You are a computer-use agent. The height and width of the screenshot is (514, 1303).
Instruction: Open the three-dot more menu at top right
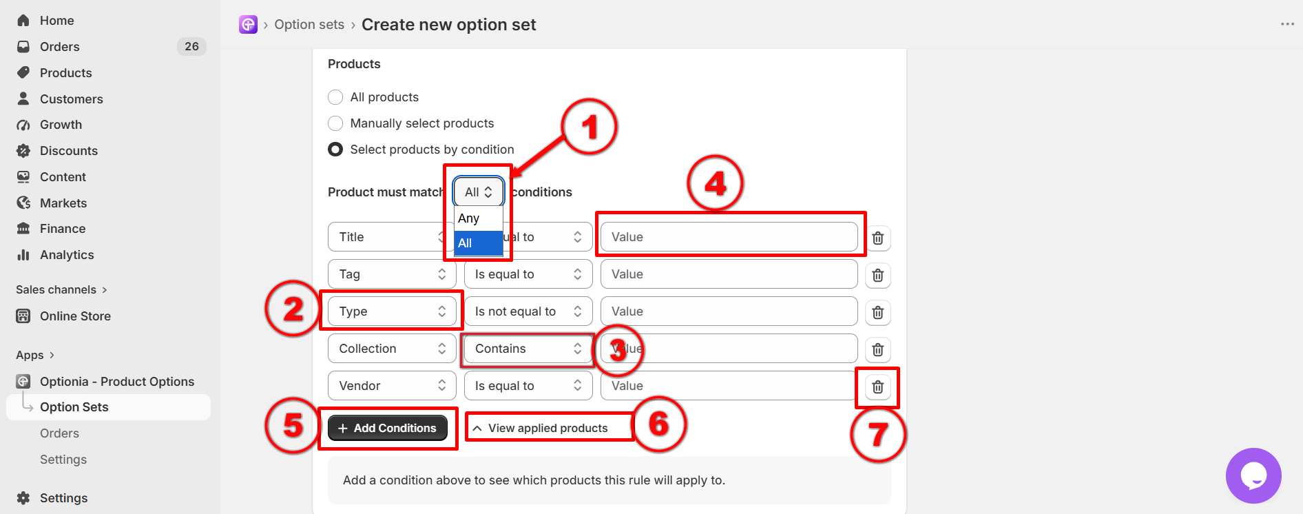1287,24
